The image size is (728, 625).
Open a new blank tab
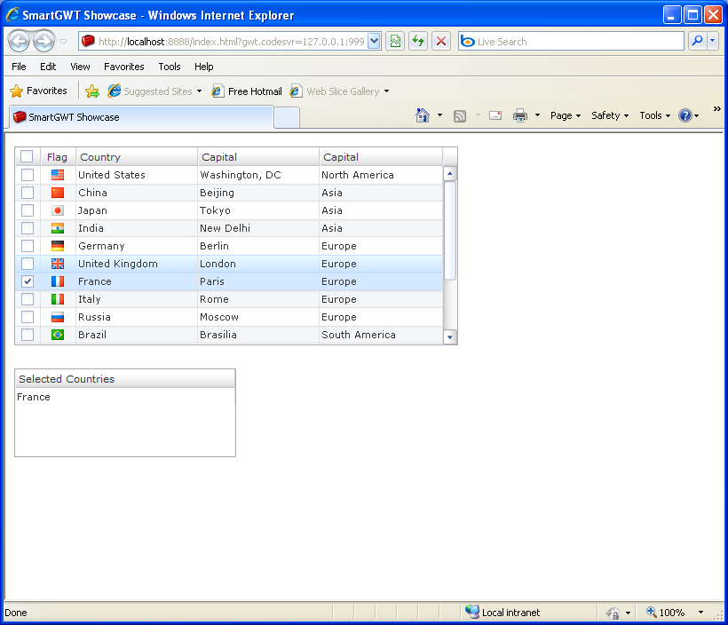click(287, 117)
